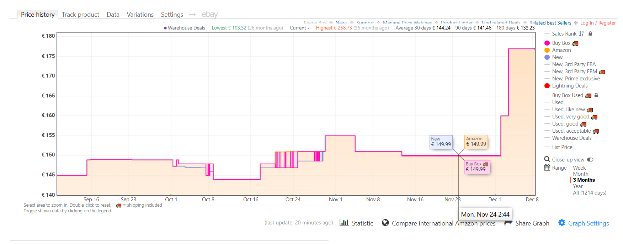Image resolution: width=623 pixels, height=244 pixels.
Task: Click the truck icon beside Used, acceptable
Action: click(x=596, y=131)
